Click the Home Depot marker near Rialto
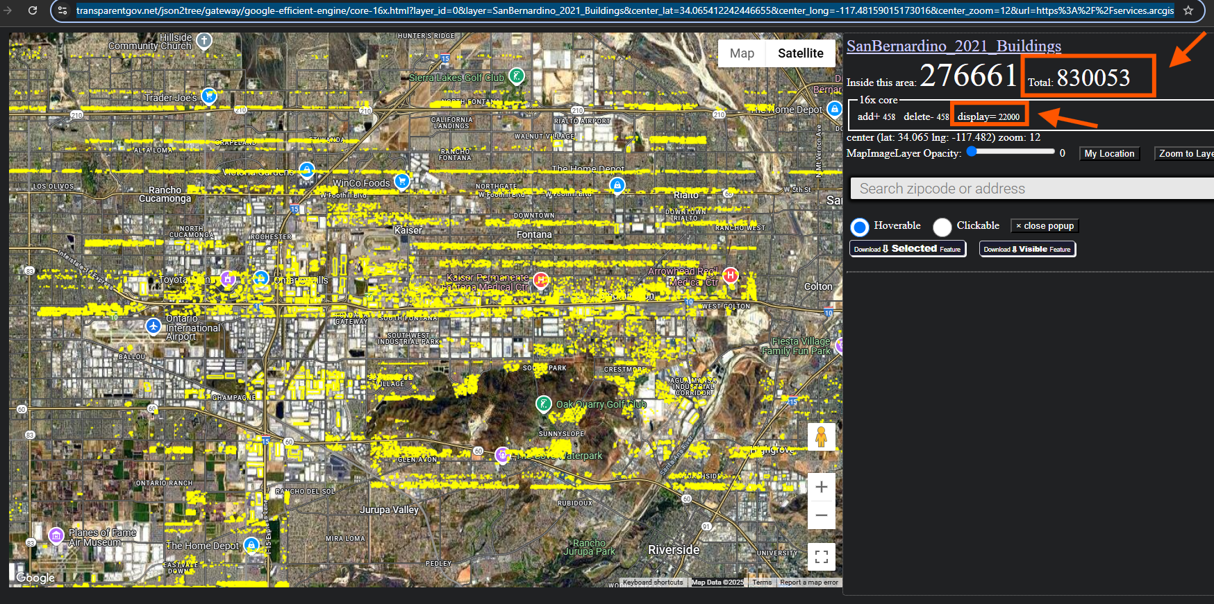Image resolution: width=1214 pixels, height=604 pixels. click(617, 184)
